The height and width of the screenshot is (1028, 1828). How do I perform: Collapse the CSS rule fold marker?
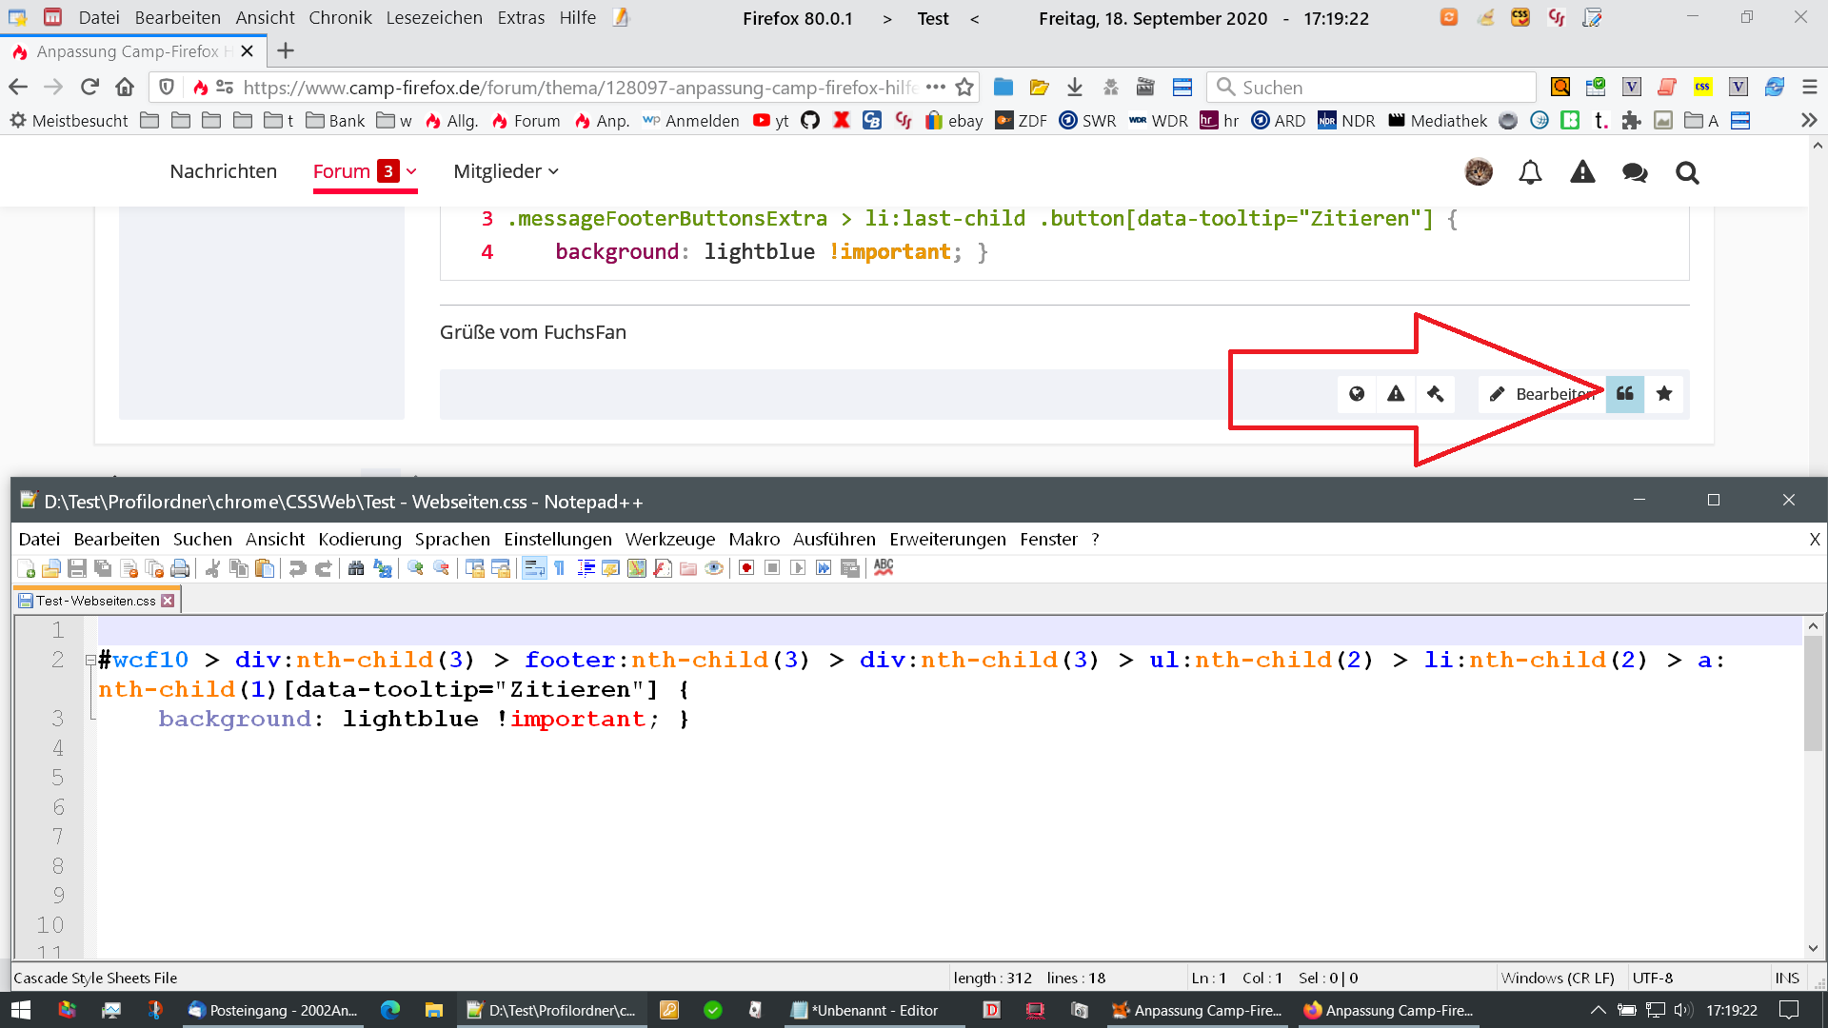coord(90,660)
